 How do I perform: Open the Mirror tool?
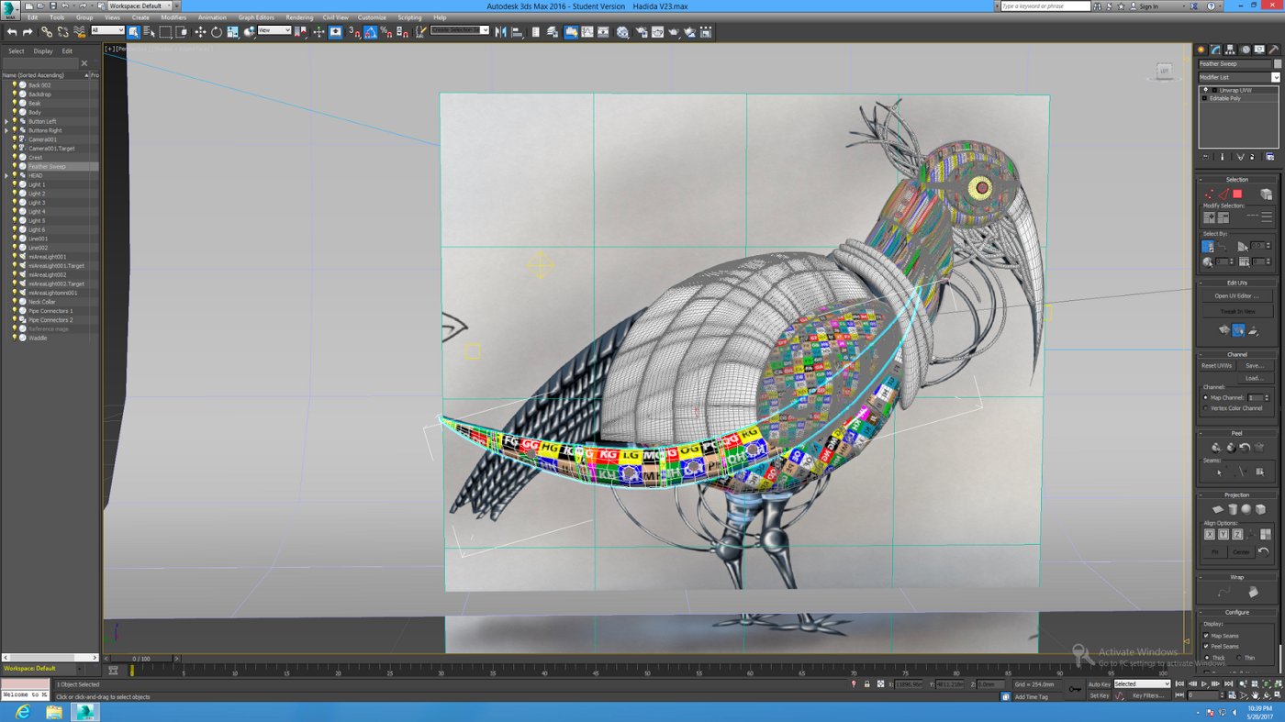(501, 32)
